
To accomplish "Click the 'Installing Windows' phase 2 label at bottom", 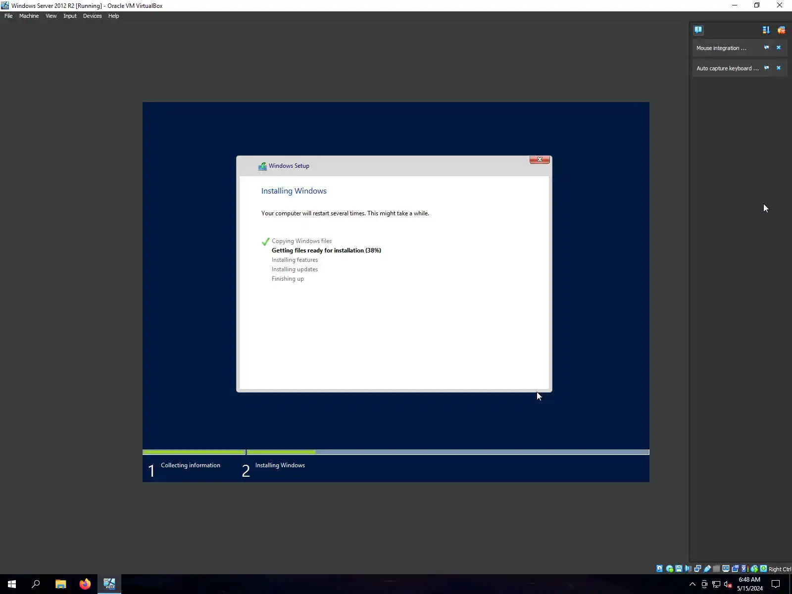I will 280,465.
